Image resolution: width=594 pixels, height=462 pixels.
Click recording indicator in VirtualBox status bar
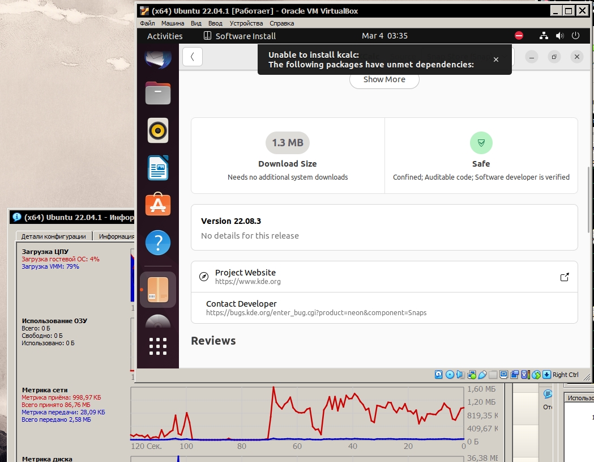pos(515,375)
